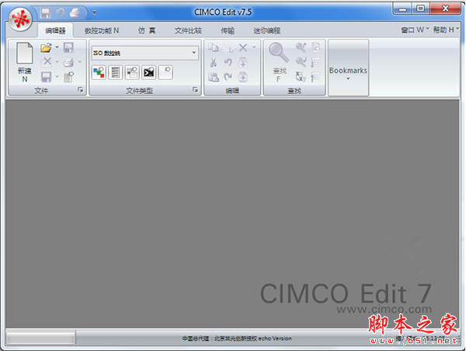Screen dimensions: 466x351
Task: Open the 文件 group dialog launcher
Action: tap(80, 90)
